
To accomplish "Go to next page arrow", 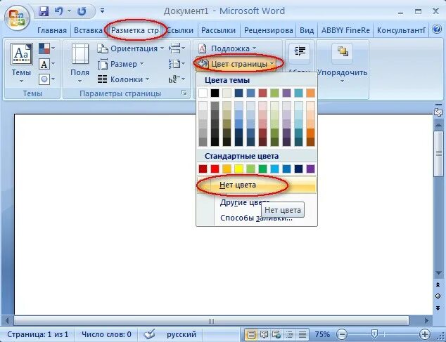I will (x=438, y=308).
